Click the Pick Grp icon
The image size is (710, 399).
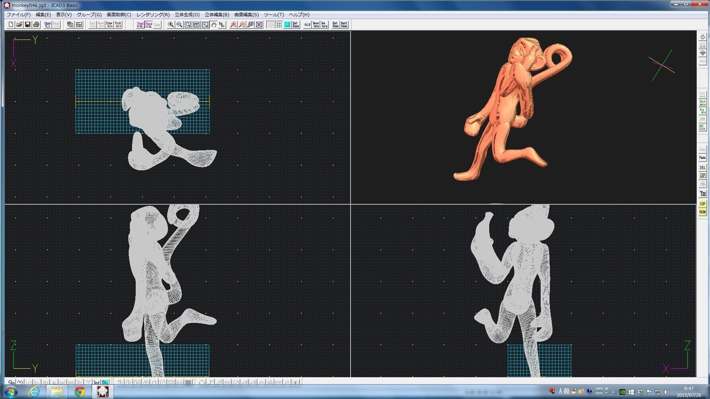[118, 25]
